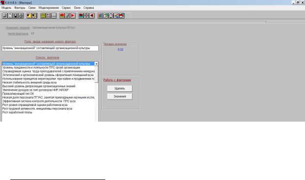
Task: Click the gray icon before the red play arrow
Action: [67, 16]
